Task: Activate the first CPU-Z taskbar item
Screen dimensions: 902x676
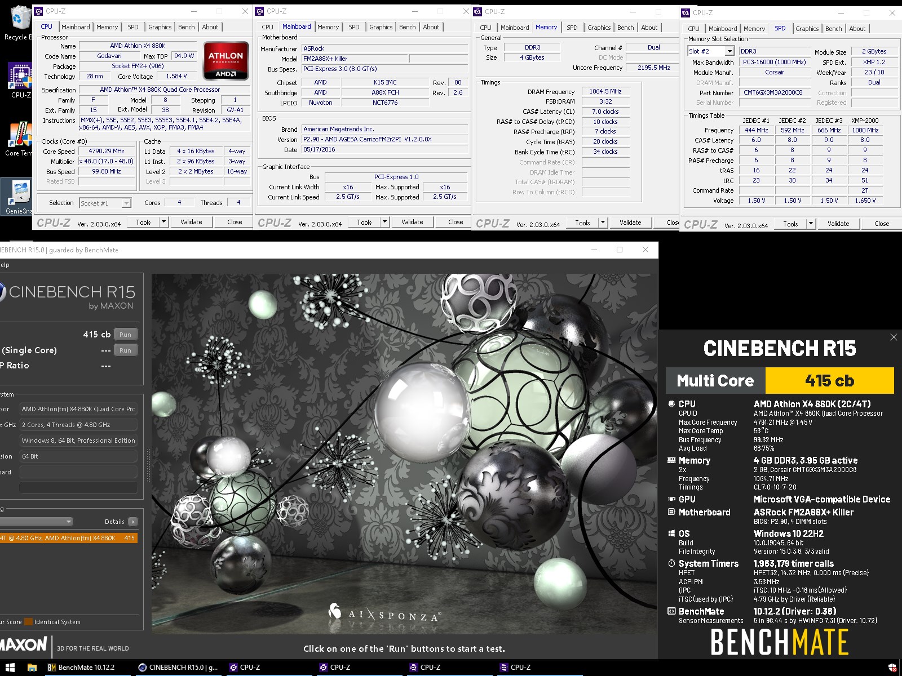Action: pyautogui.click(x=268, y=668)
